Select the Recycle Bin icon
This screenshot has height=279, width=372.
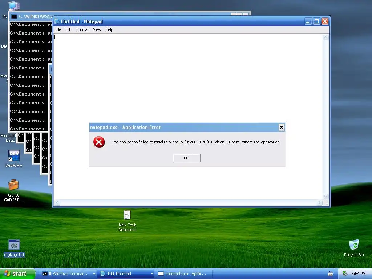click(354, 248)
